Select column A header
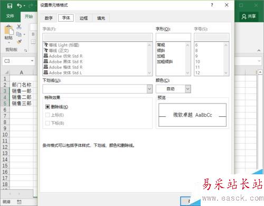Screen dimensions: 264x206 (21, 72)
